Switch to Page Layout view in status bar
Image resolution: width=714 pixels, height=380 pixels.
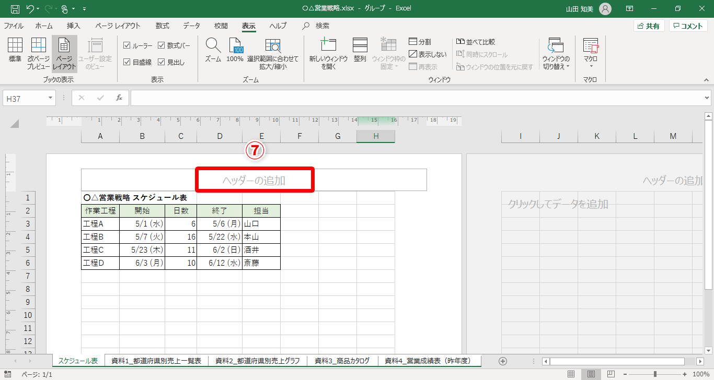pyautogui.click(x=591, y=374)
